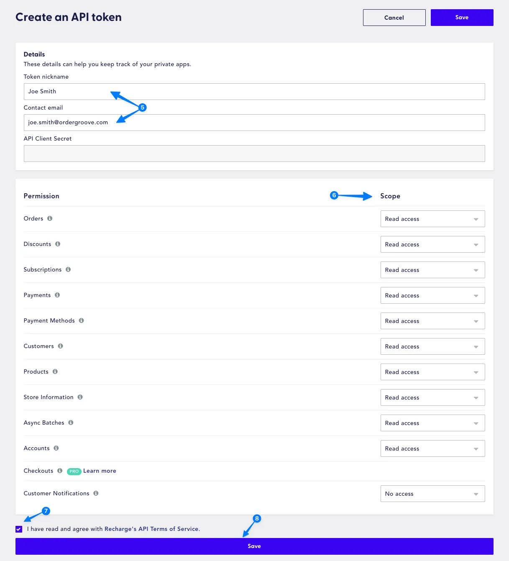Click the Cancel button
Screen dimensions: 509x561
[394, 18]
